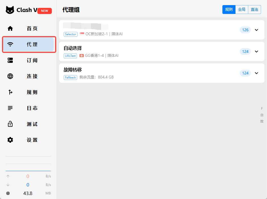Click the globe icon for connections
This screenshot has width=267, height=199.
(10, 76)
